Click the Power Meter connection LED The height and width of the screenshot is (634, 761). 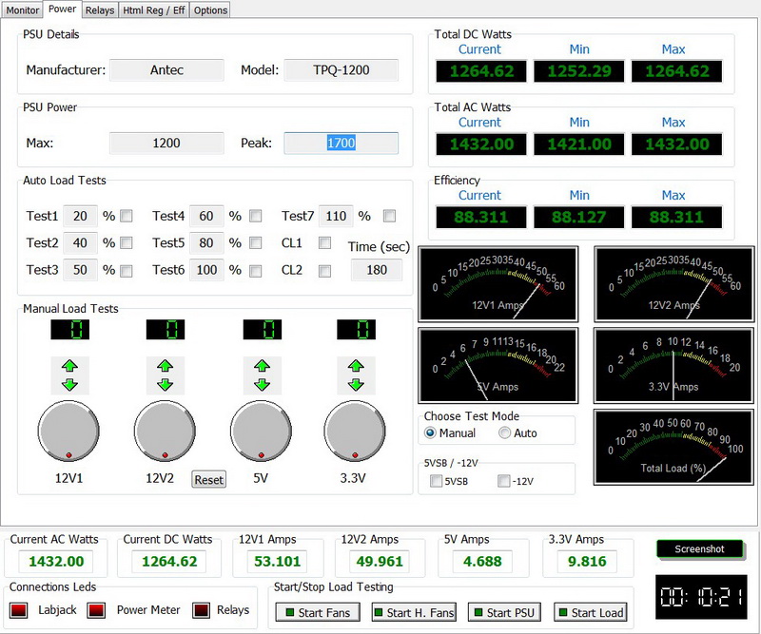click(97, 610)
